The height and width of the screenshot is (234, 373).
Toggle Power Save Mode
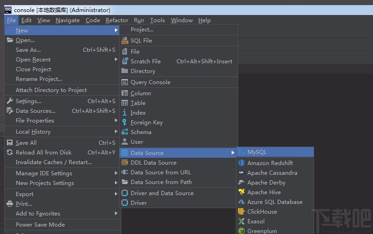(x=40, y=225)
